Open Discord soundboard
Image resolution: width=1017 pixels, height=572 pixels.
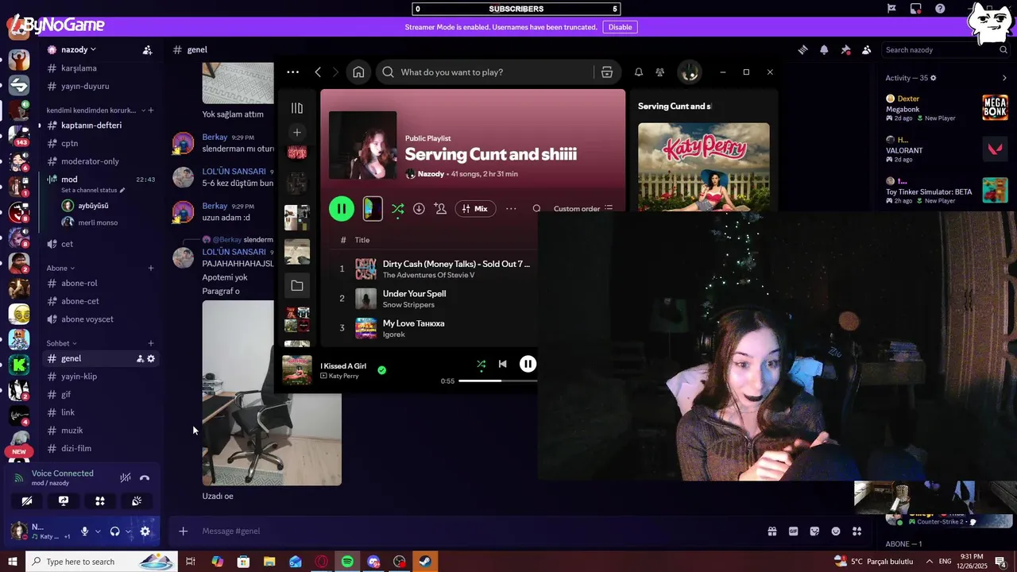coord(137,501)
